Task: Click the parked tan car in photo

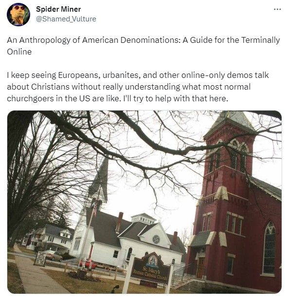Action: tap(53, 255)
